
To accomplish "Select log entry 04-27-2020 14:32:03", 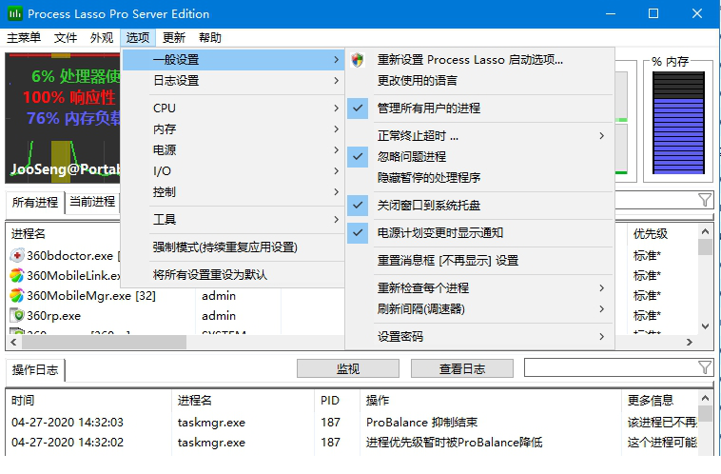I will 352,422.
